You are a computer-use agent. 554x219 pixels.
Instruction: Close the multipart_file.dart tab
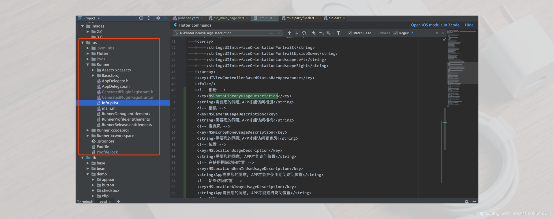[317, 18]
